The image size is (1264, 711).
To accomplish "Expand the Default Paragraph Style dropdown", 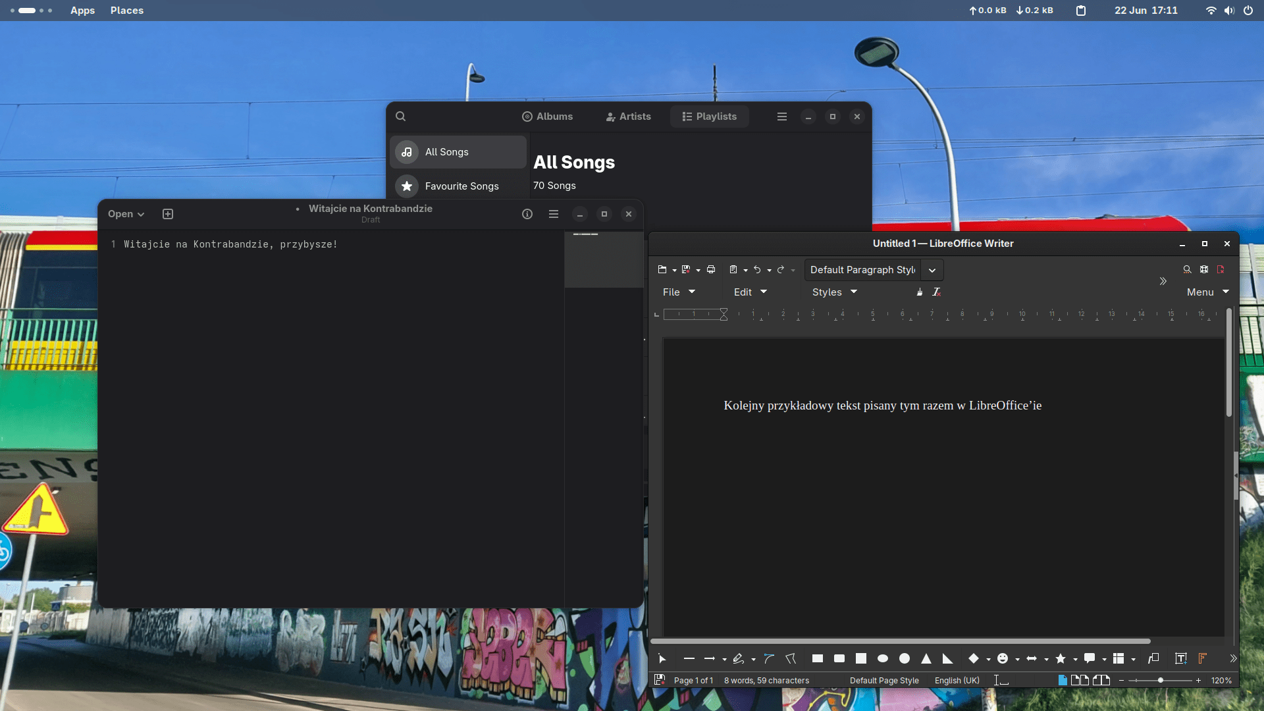I will 932,270.
